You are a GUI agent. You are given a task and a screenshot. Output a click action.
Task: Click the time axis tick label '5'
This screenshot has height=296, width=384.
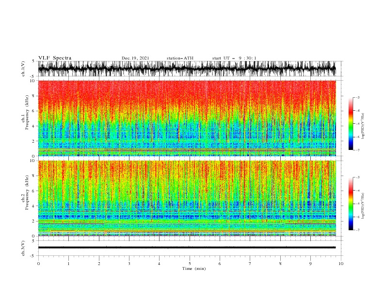pos(190,264)
